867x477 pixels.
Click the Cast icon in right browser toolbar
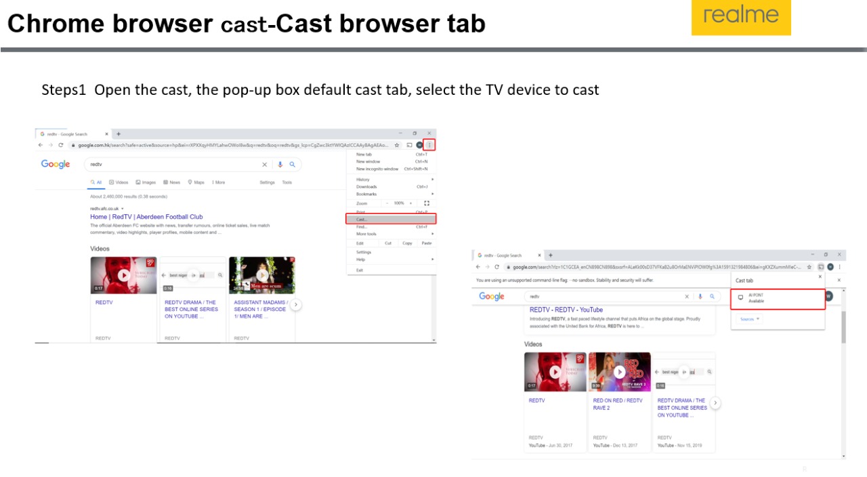point(820,267)
